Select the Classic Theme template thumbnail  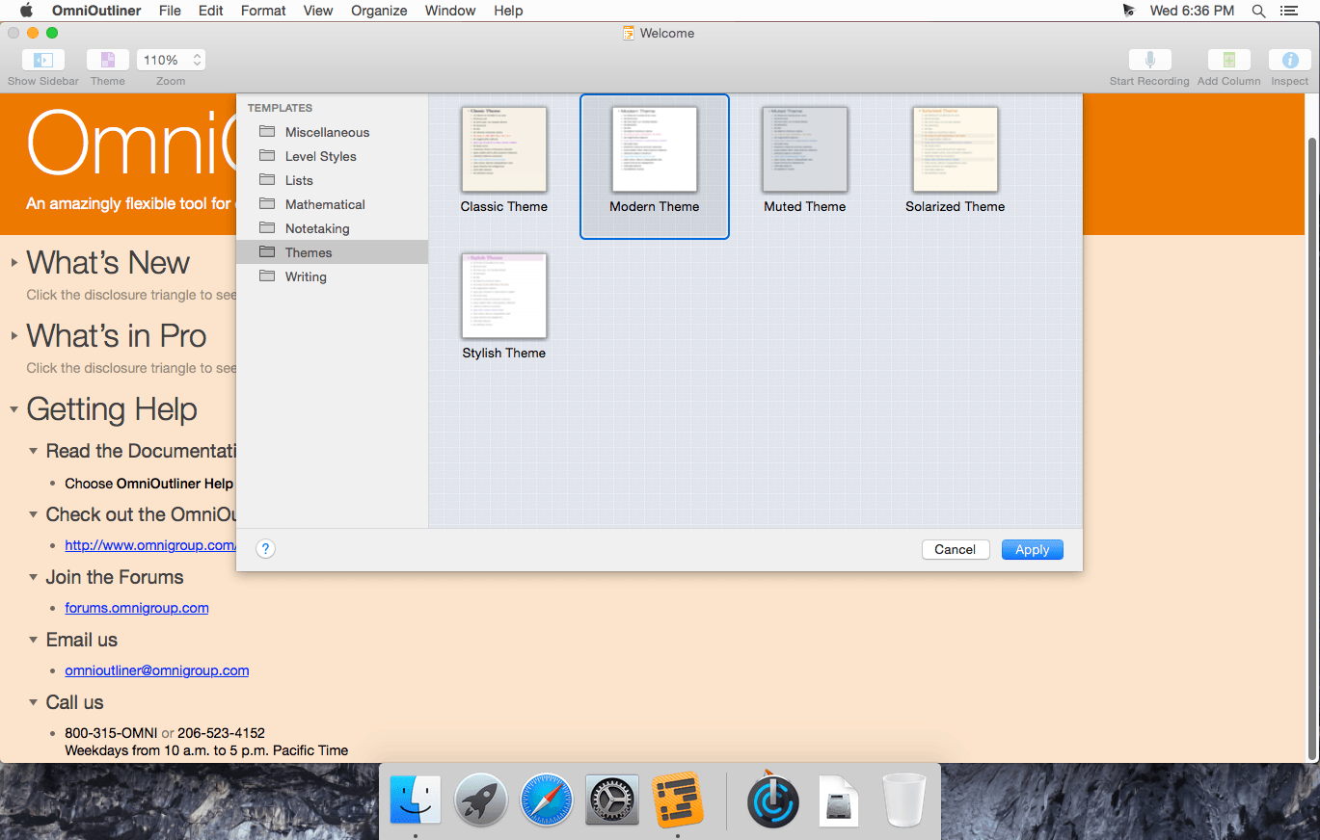coord(503,149)
